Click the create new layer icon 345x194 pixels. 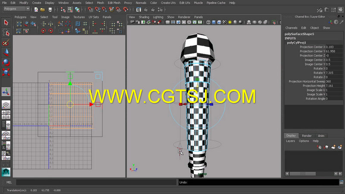(333, 147)
